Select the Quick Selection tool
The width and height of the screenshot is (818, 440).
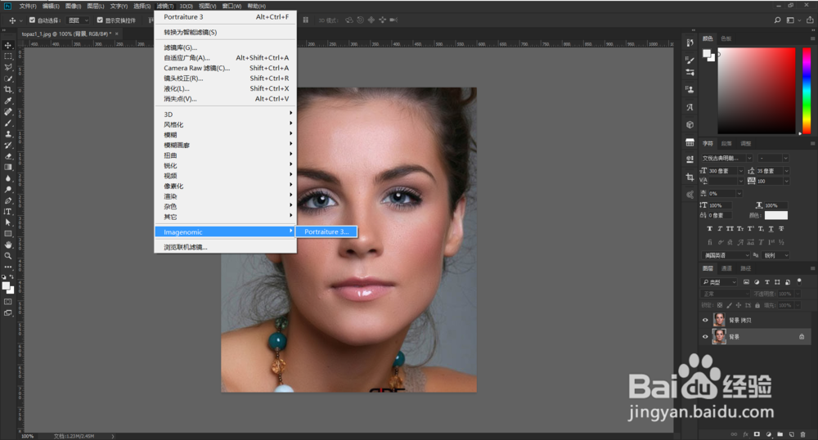[x=8, y=79]
